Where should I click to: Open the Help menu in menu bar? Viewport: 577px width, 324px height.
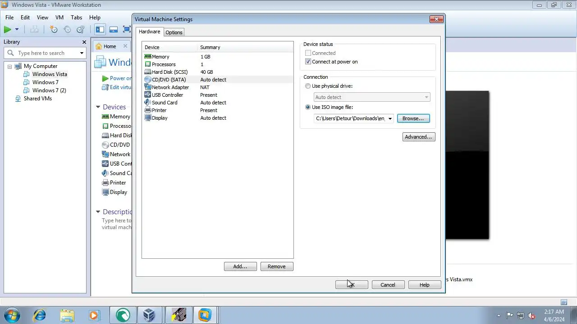tap(95, 18)
